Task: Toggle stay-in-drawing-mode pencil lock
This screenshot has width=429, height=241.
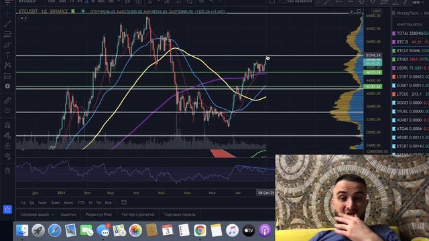Action: (7, 135)
